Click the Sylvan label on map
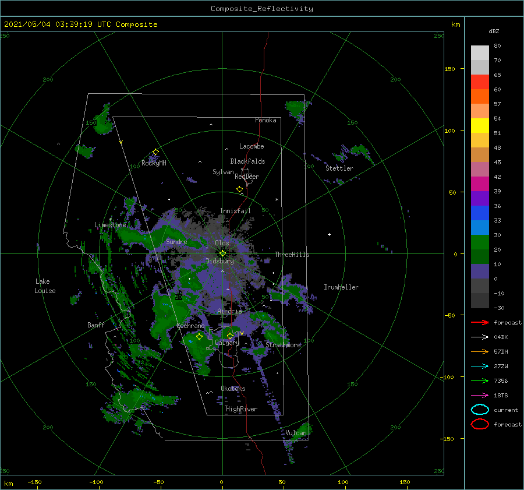The image size is (524, 490). (x=223, y=172)
